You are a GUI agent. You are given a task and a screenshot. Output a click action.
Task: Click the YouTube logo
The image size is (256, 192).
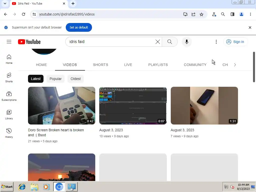[29, 42]
